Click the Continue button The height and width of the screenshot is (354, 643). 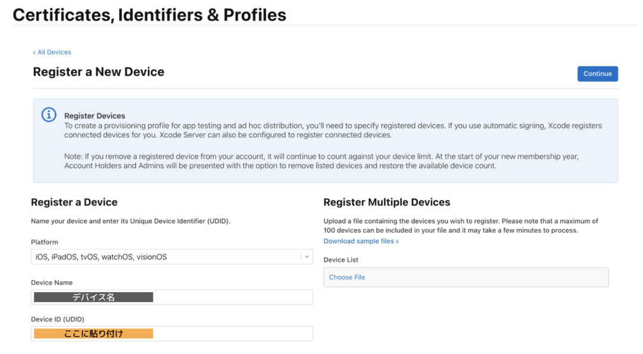coord(598,74)
